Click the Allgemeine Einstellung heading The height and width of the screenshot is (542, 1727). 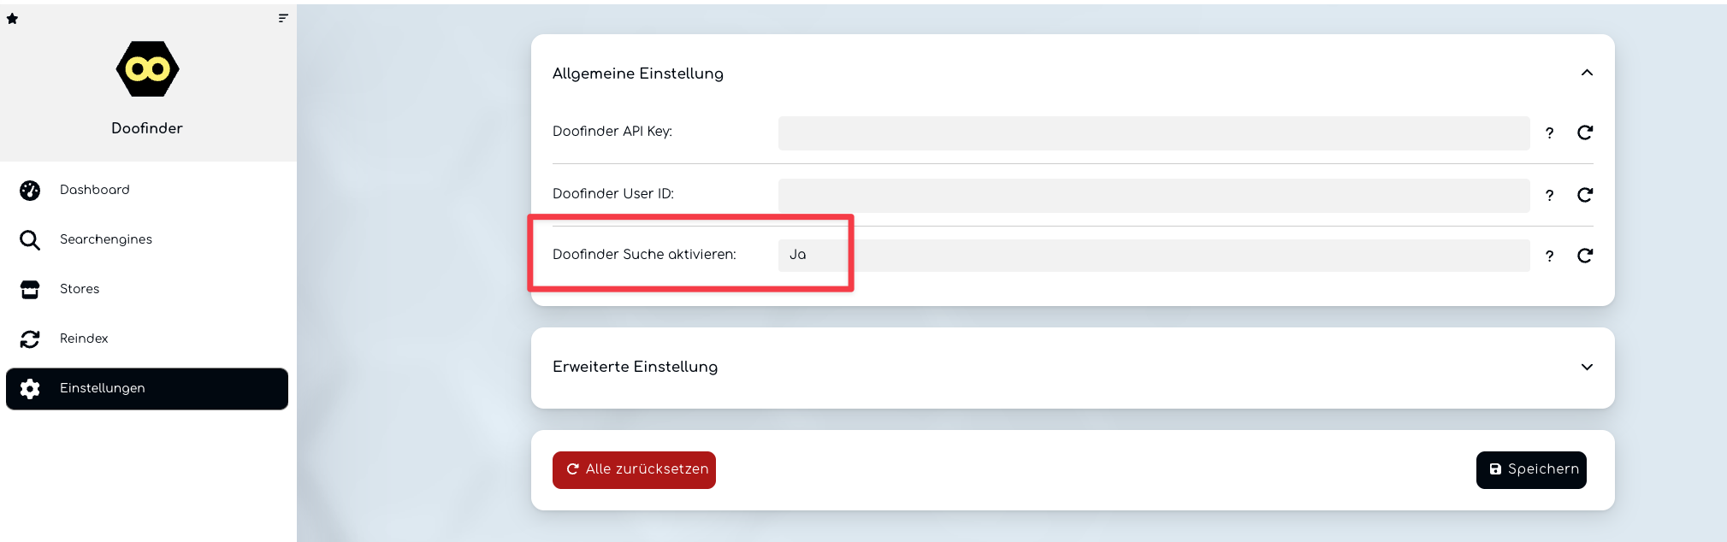click(638, 74)
